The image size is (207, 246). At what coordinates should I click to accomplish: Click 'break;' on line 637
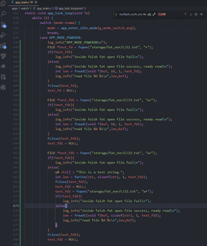(53, 33)
